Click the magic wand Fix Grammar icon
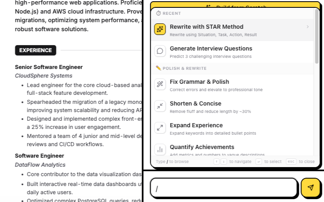The width and height of the screenshot is (324, 202). click(x=160, y=84)
